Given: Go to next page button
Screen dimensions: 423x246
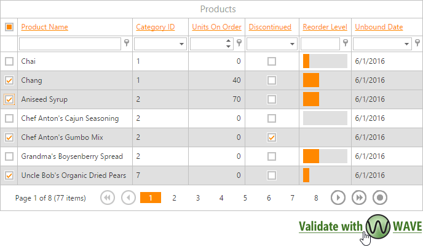Looking at the screenshot, I should (338, 198).
